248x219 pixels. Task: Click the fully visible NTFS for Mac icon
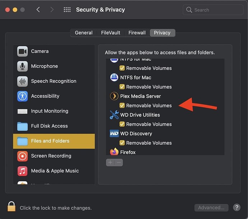(114, 78)
